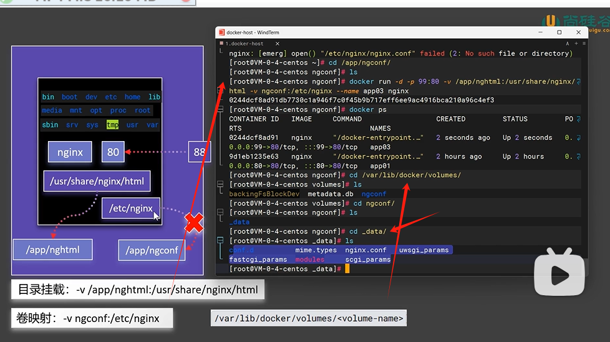Click 'app03' container name in docker ps
This screenshot has height=342, width=610.
pos(380,147)
